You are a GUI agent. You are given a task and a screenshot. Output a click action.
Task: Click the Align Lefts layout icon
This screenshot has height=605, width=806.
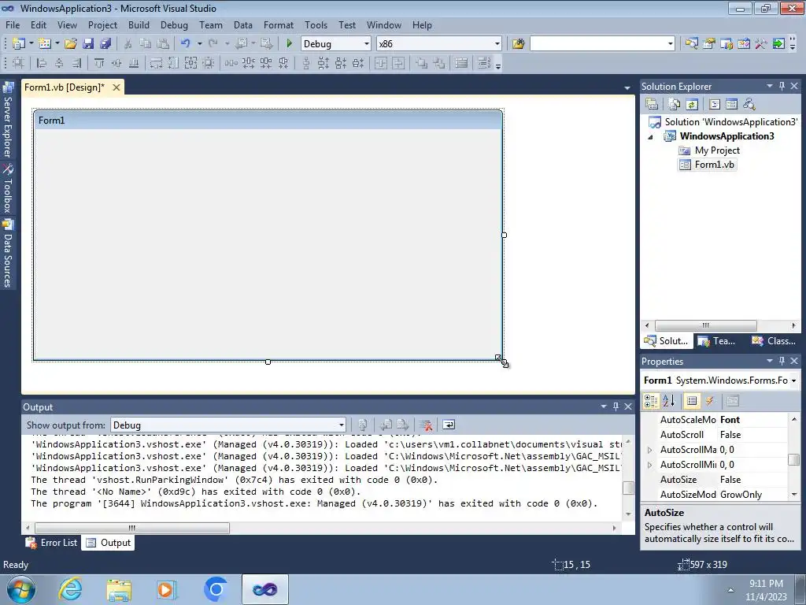coord(42,63)
